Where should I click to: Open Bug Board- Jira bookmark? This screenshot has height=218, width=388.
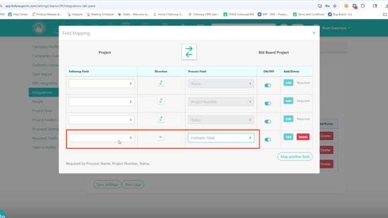[340, 14]
